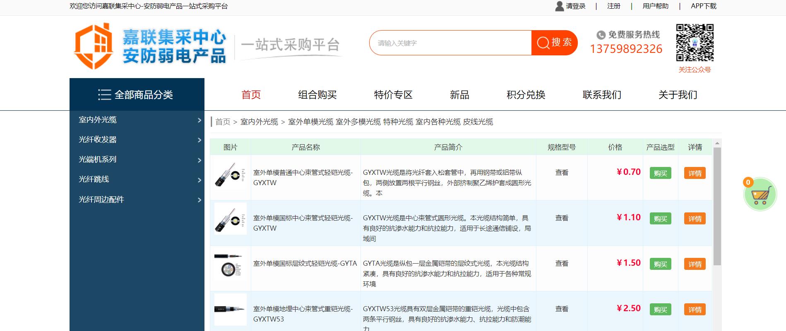
Task: Click the orange search button
Action: point(554,43)
